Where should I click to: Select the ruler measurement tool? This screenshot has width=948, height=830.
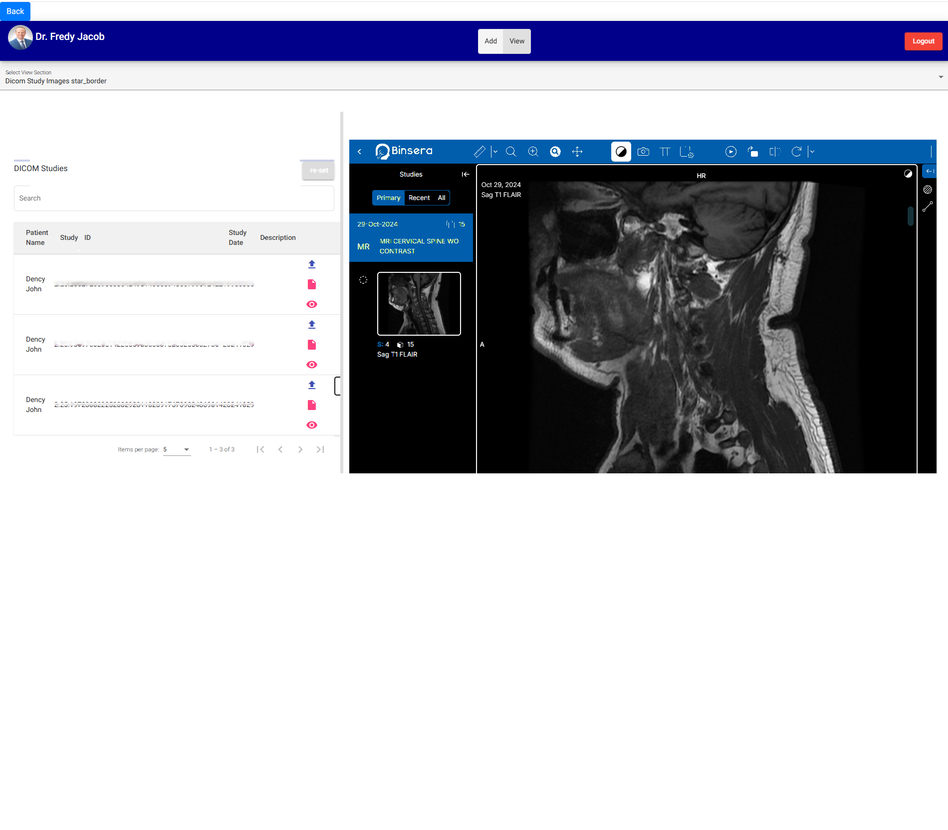(479, 152)
